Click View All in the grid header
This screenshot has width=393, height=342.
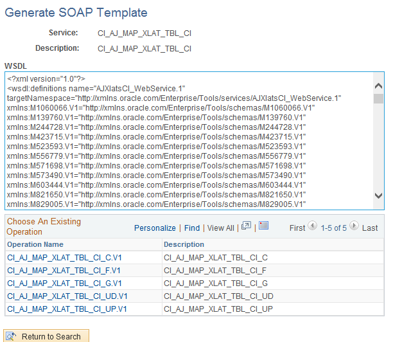pyautogui.click(x=220, y=228)
